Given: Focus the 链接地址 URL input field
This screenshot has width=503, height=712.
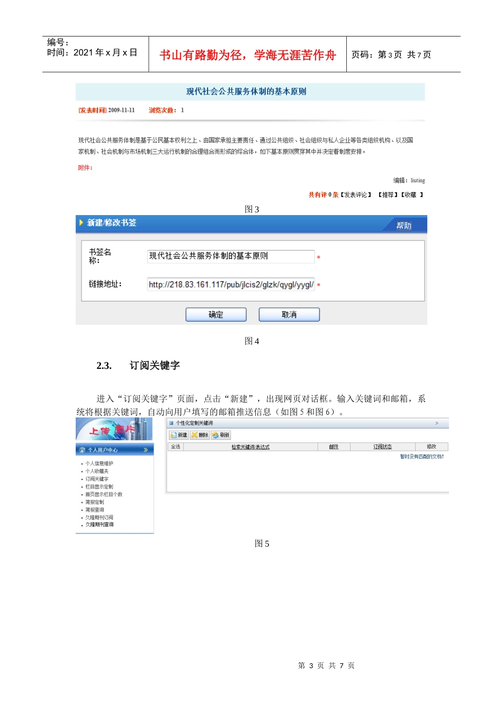Looking at the screenshot, I should (x=231, y=284).
